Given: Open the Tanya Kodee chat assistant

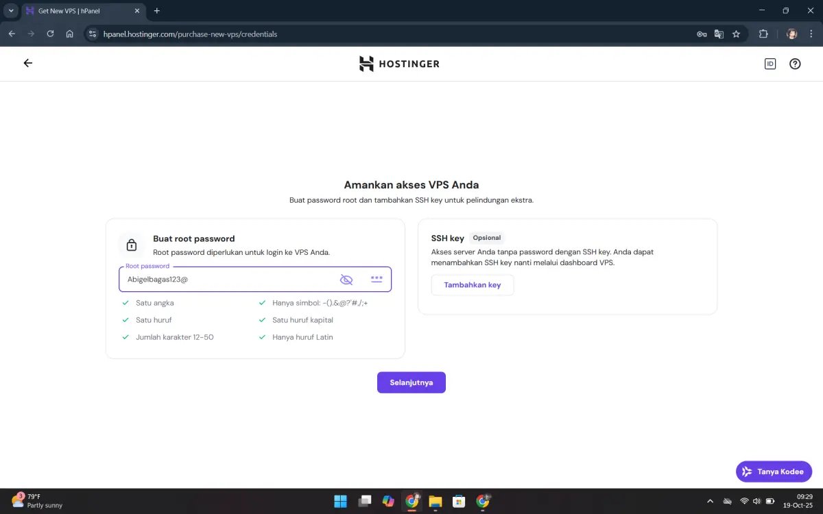Looking at the screenshot, I should (774, 472).
